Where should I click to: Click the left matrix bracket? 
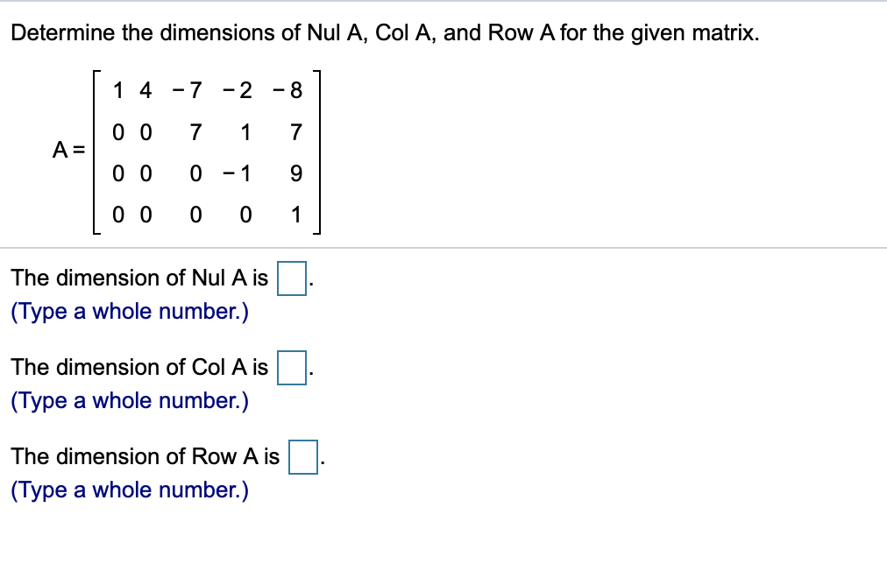click(94, 151)
